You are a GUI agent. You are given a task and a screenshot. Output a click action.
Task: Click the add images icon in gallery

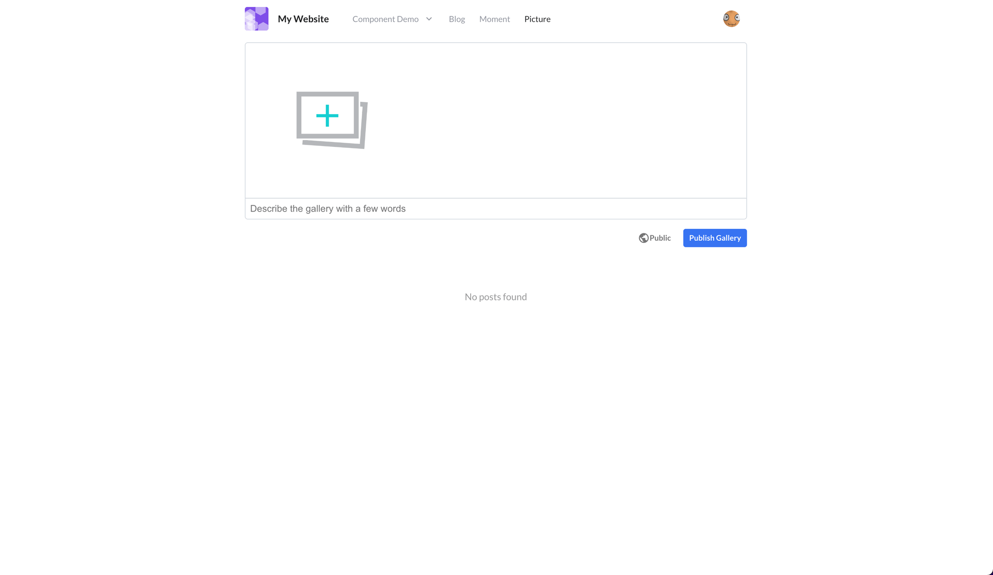tap(327, 115)
